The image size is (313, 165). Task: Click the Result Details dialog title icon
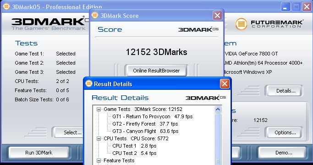[89, 83]
